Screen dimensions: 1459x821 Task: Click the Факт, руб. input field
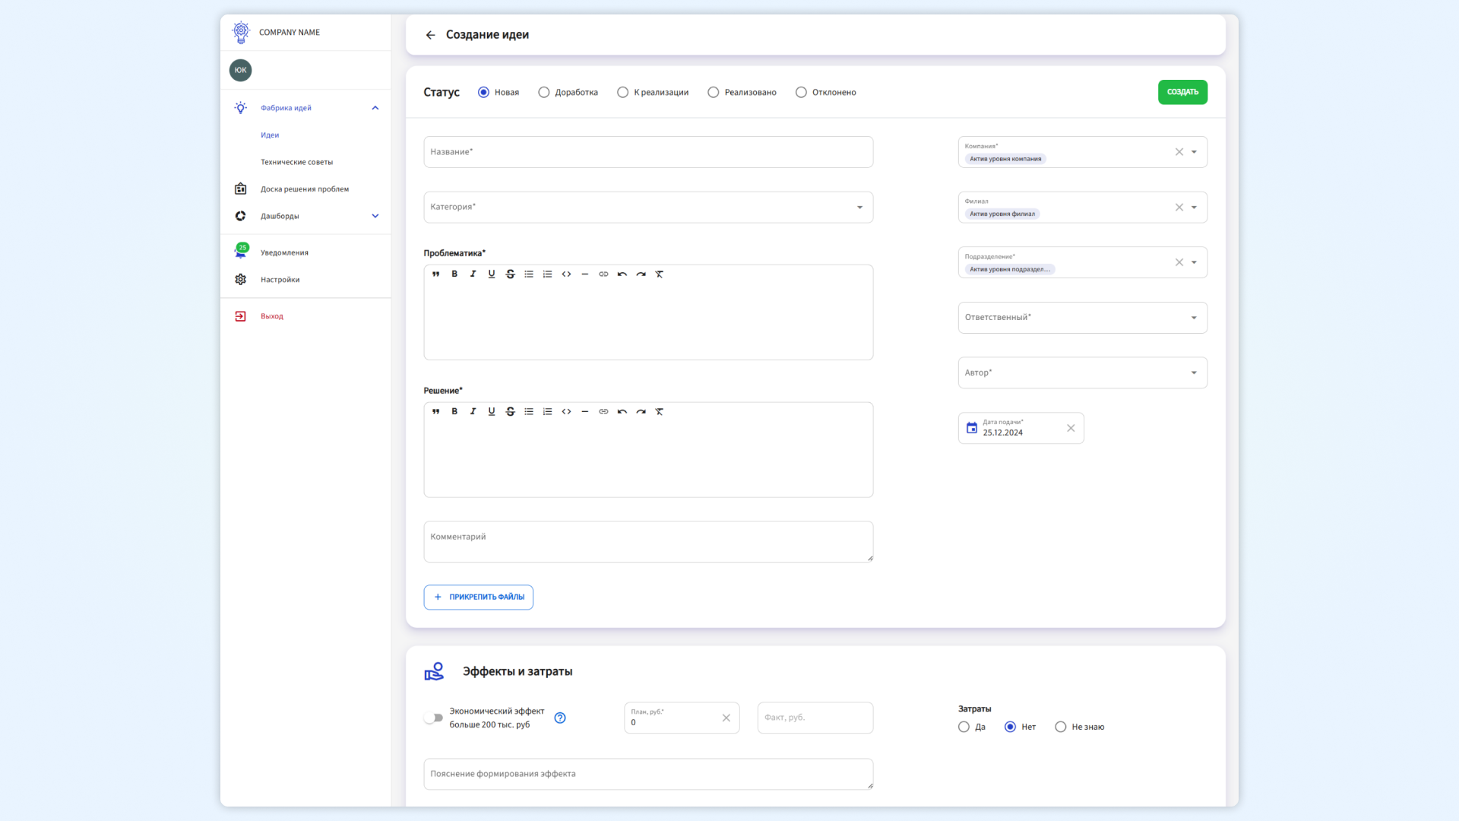[x=815, y=718]
